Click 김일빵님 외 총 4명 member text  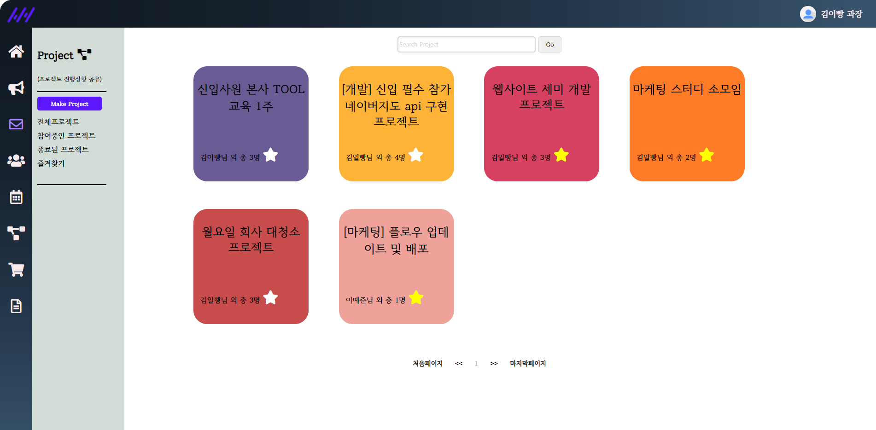[375, 157]
